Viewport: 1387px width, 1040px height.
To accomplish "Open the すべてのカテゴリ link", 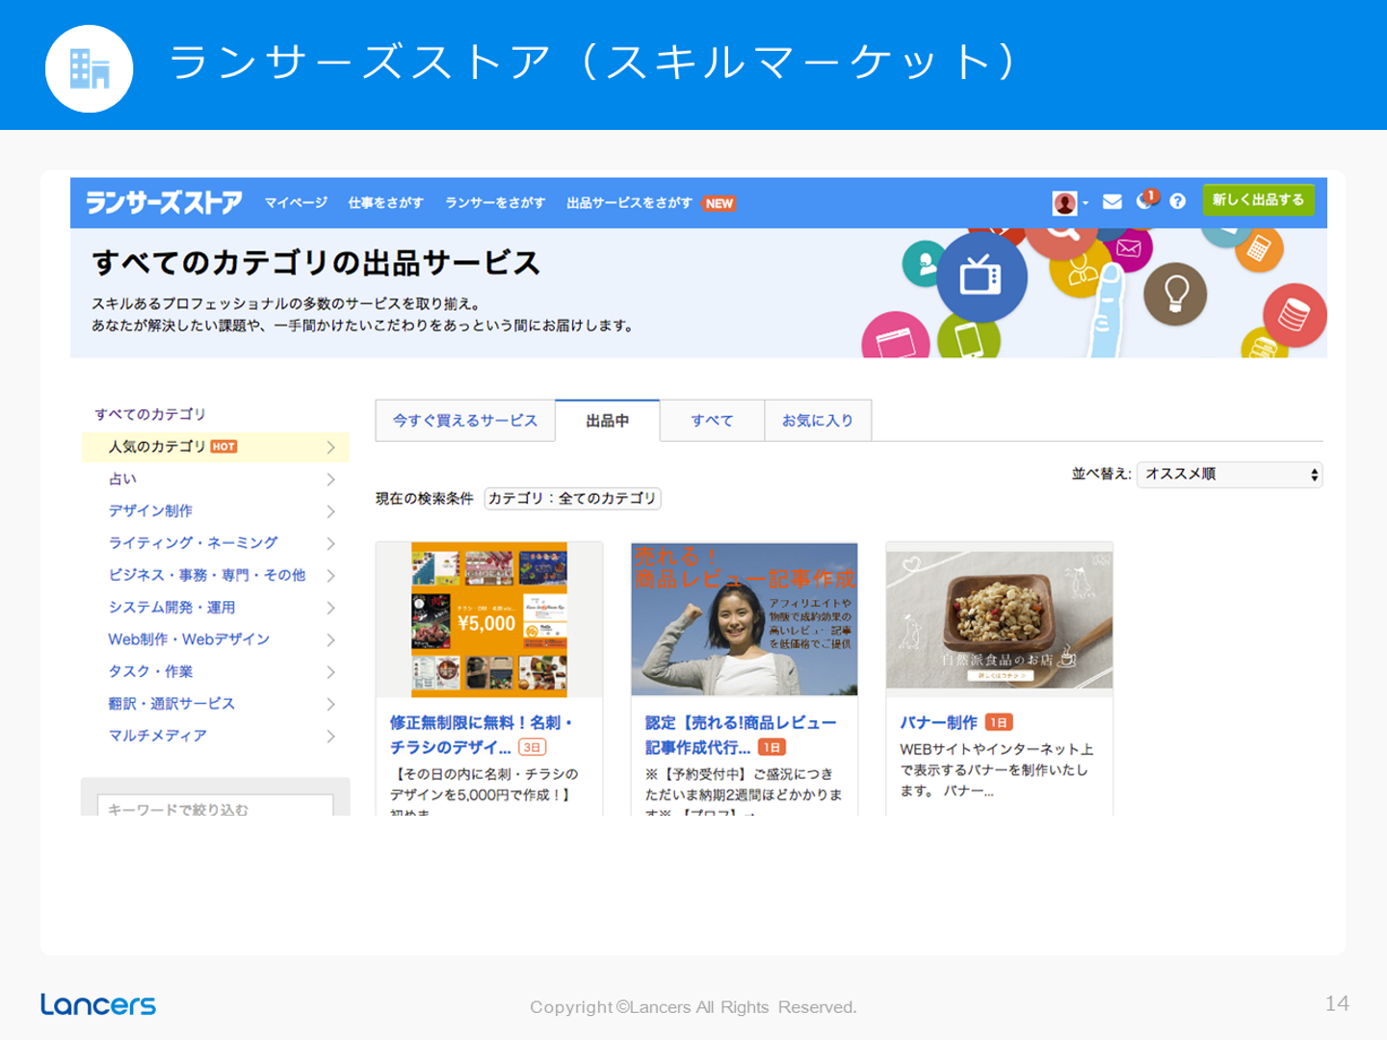I will (x=150, y=414).
